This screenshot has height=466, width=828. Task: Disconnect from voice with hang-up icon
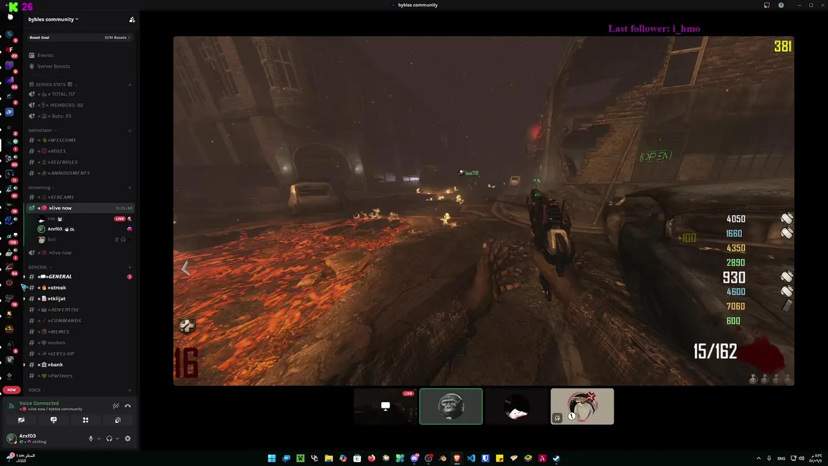point(127,406)
